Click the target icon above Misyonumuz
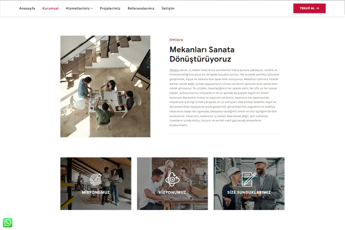This screenshot has height=230, width=345. [96, 179]
